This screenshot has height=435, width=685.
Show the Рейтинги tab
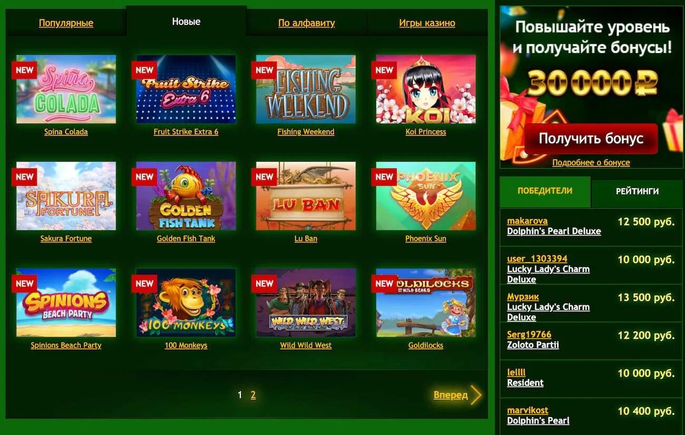click(x=637, y=192)
